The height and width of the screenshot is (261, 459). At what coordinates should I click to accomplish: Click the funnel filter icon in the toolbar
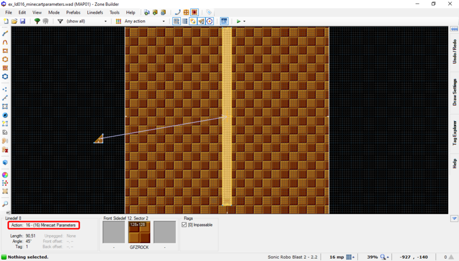60,21
